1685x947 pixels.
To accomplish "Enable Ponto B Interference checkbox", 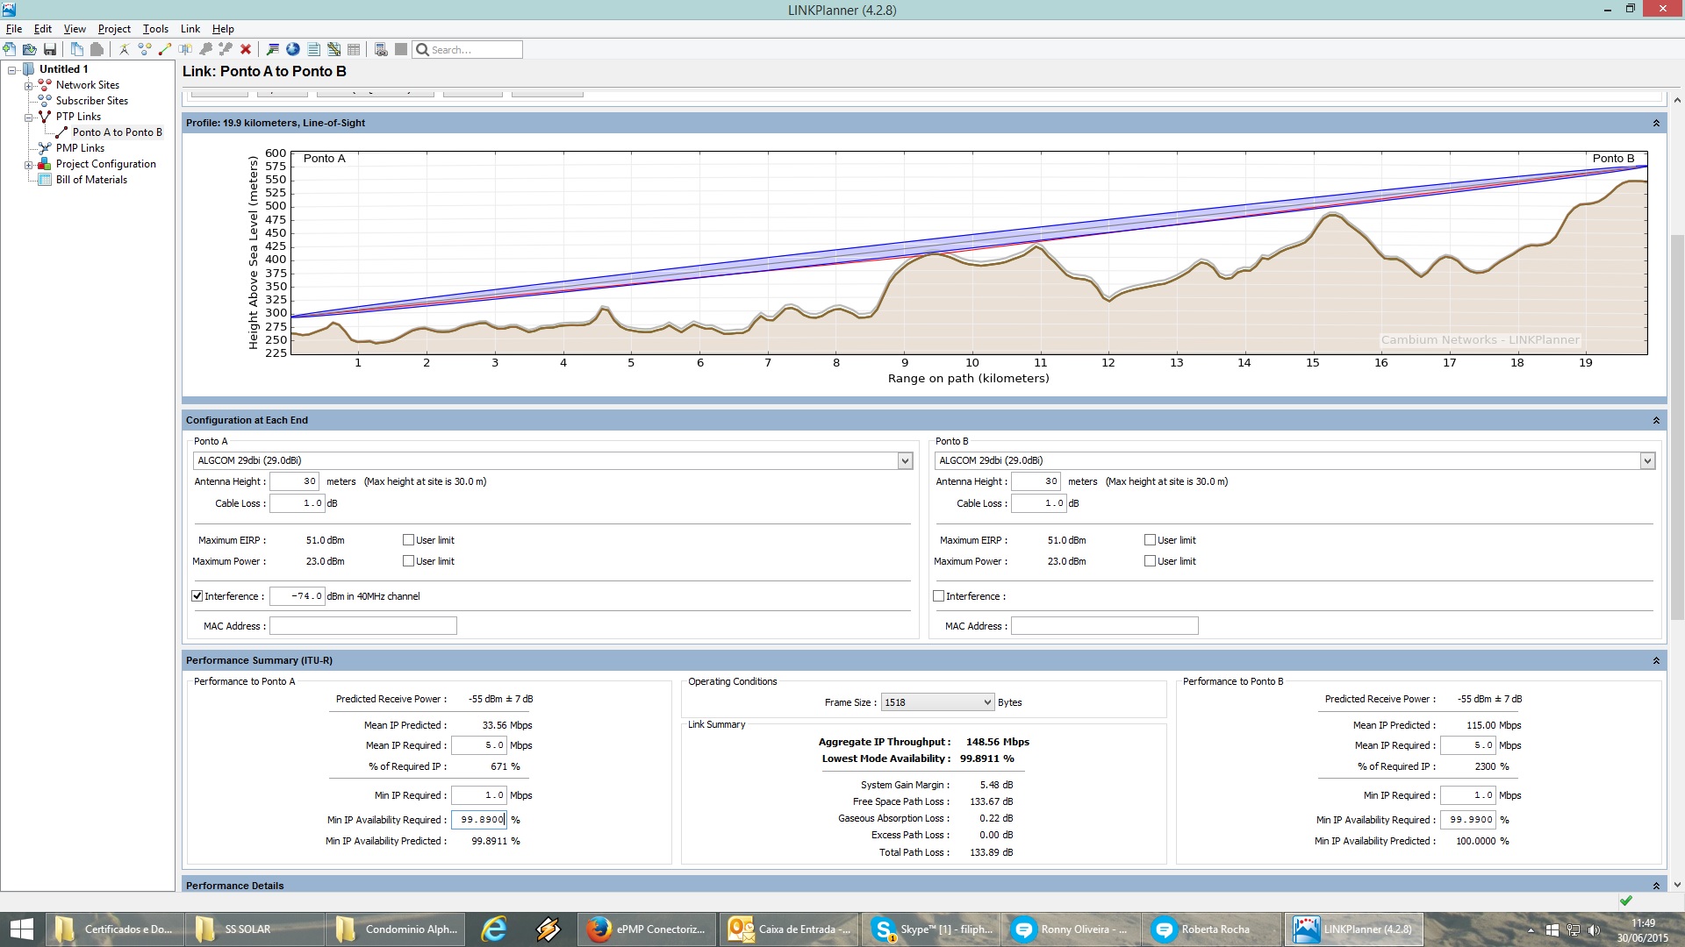I will point(939,596).
